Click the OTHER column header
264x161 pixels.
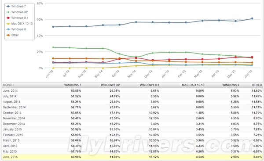[x=257, y=85]
